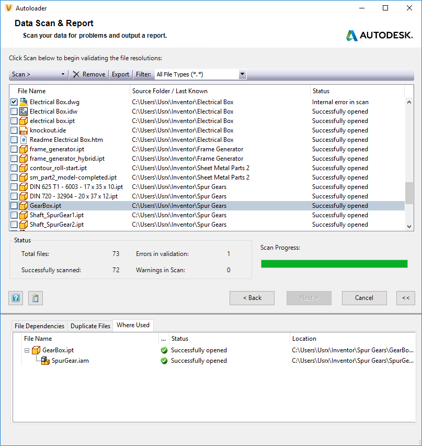The height and width of the screenshot is (446, 422).
Task: Switch to Duplicate Files tab
Action: pos(90,326)
